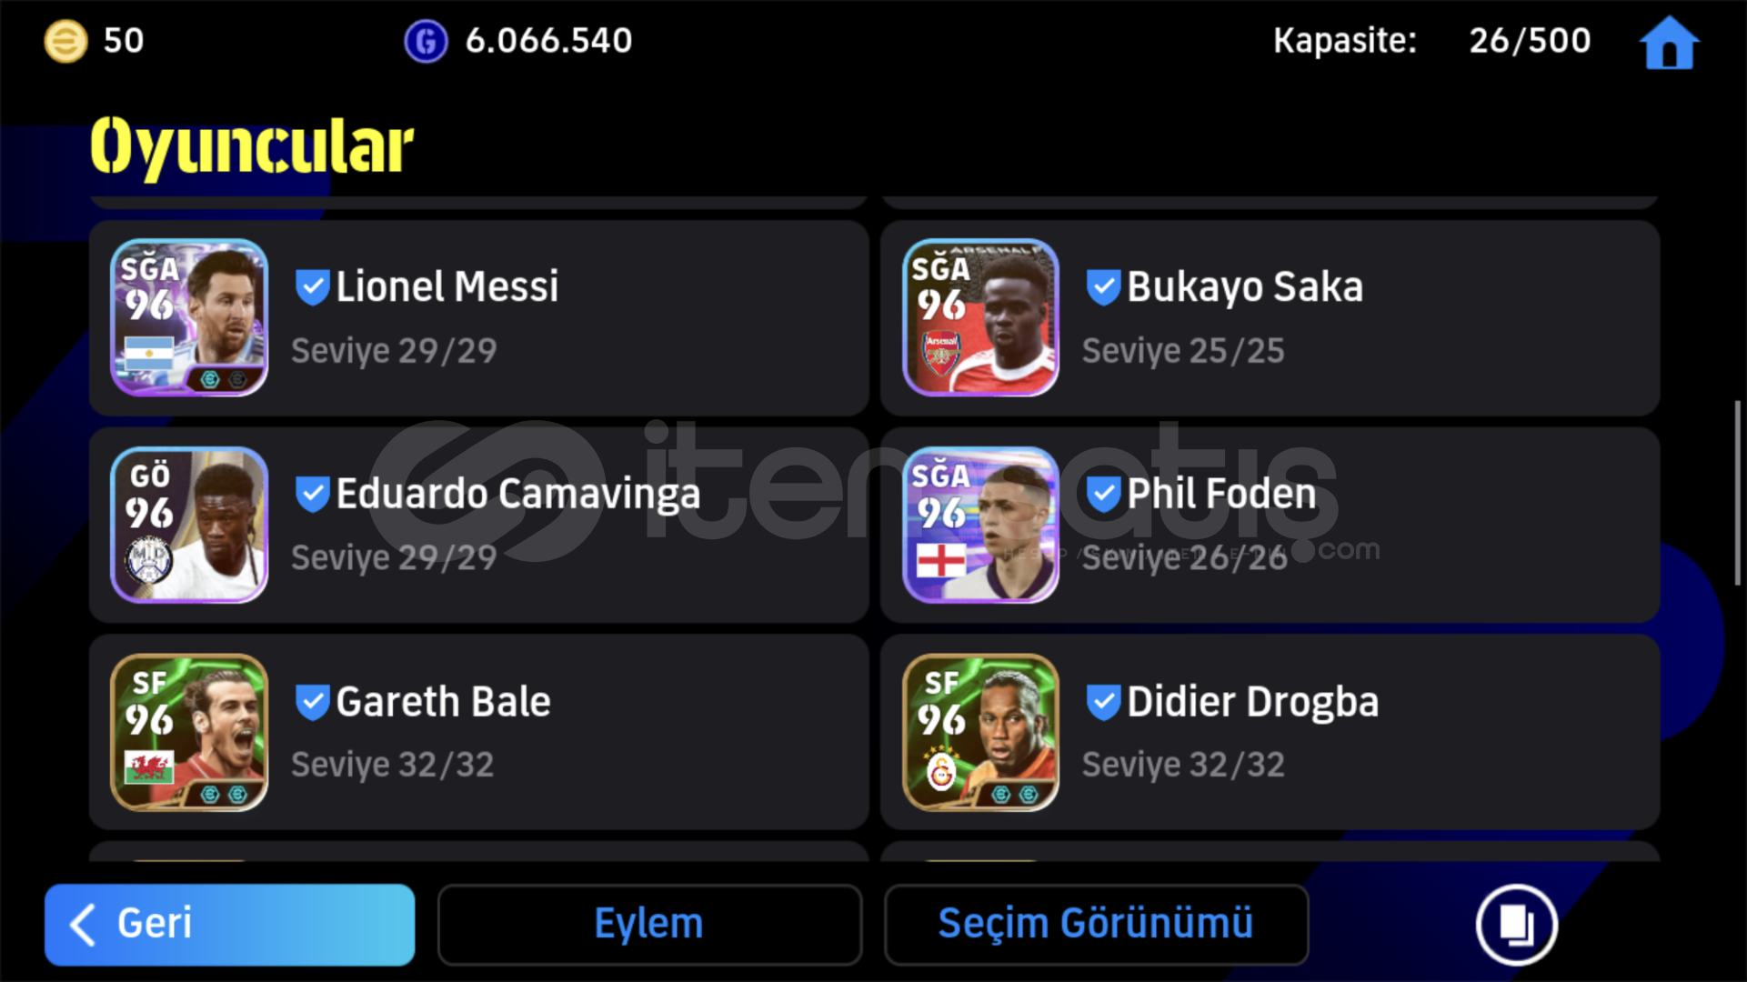Open Gareth Bale player card image
The image size is (1747, 982).
pos(189,732)
